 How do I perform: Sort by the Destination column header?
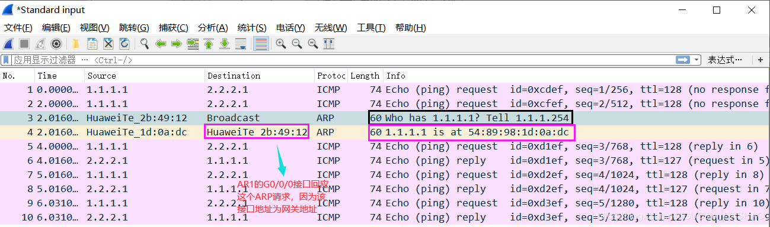[260, 76]
